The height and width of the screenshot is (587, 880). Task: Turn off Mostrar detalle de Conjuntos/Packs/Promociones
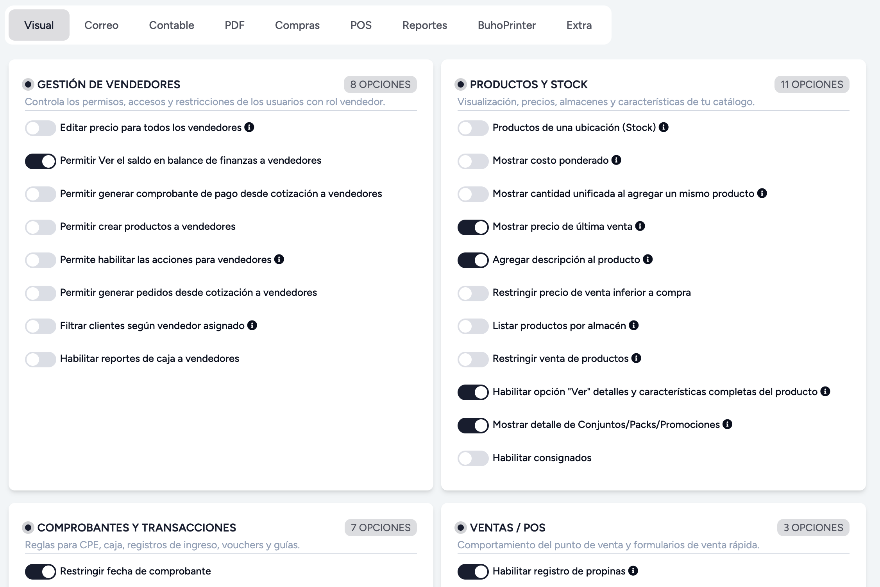point(473,425)
